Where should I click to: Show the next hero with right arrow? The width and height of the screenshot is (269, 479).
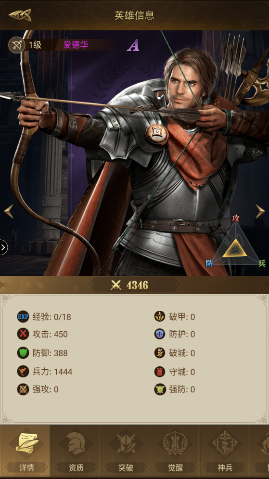click(x=260, y=211)
